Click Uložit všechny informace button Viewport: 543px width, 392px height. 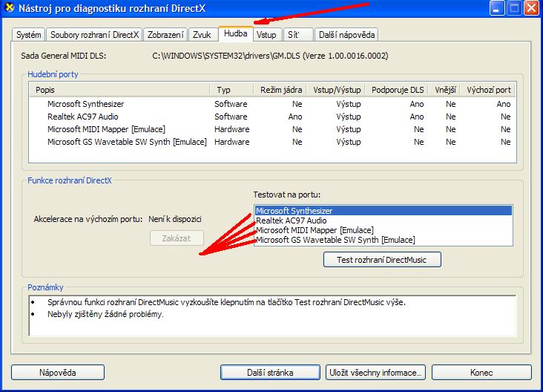tap(376, 372)
